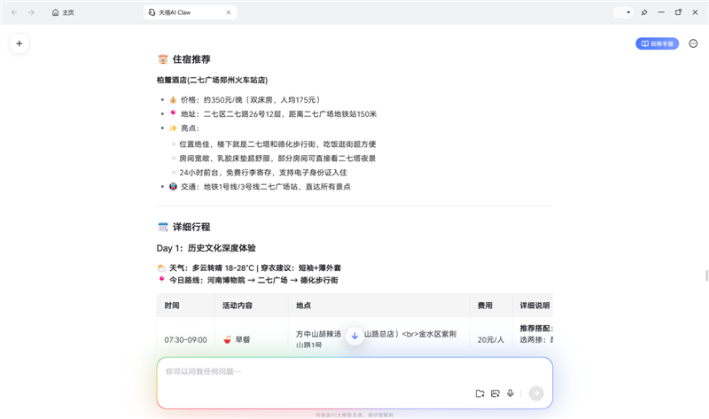Jump to latest message with down arrow

pos(355,336)
